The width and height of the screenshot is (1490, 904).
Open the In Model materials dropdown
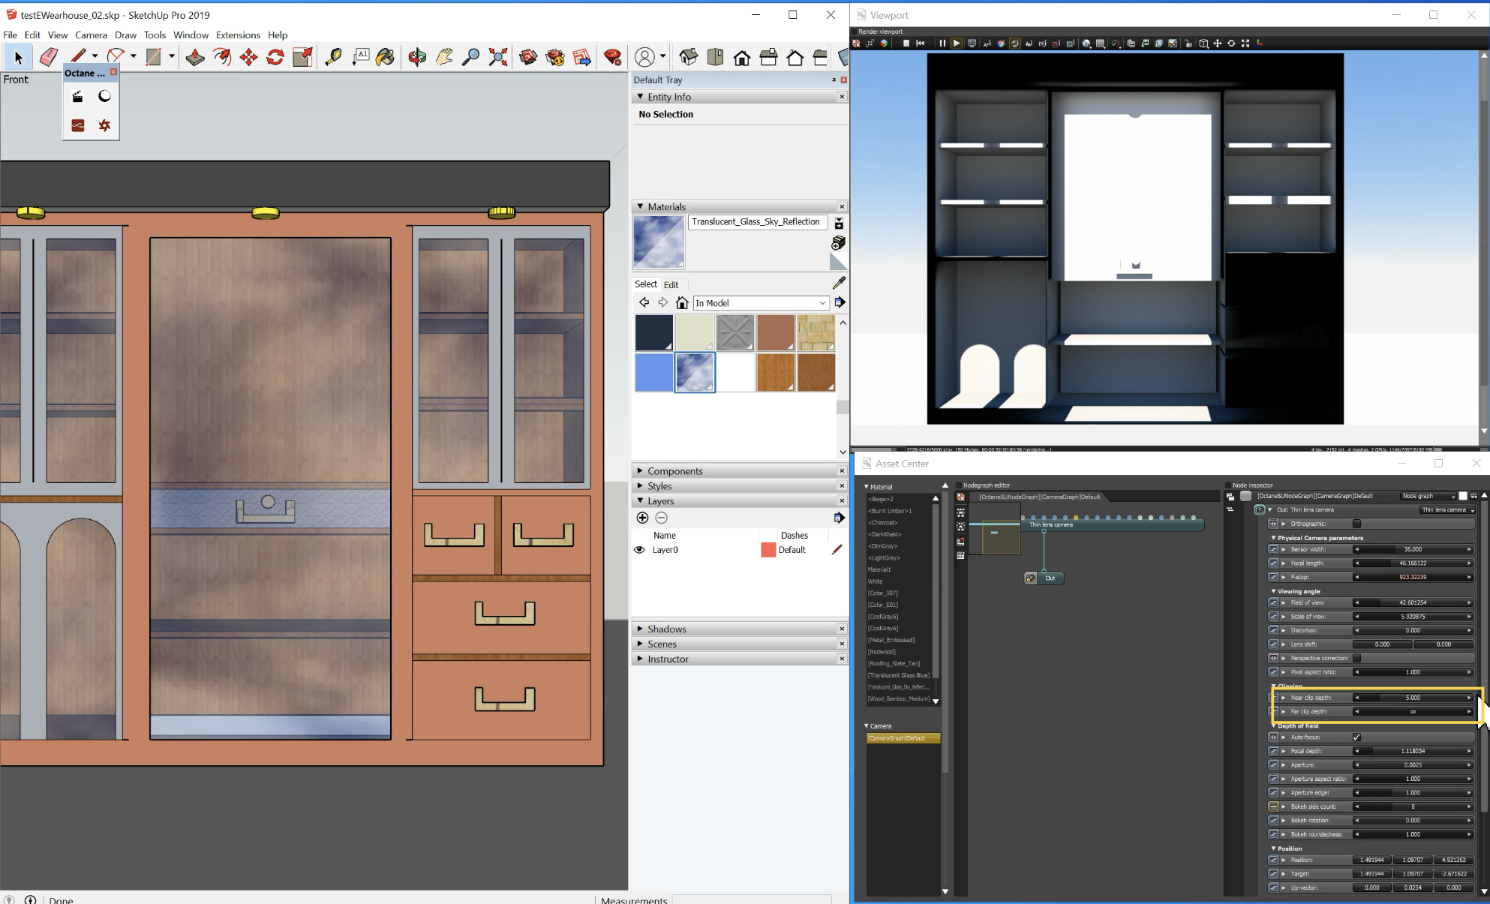761,303
